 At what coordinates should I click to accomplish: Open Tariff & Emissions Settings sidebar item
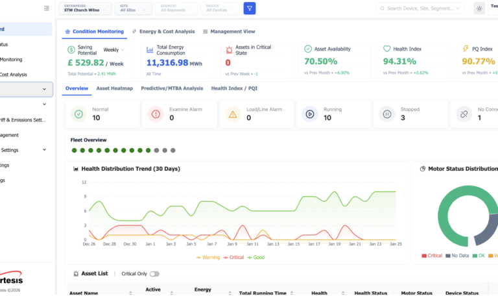click(x=23, y=120)
